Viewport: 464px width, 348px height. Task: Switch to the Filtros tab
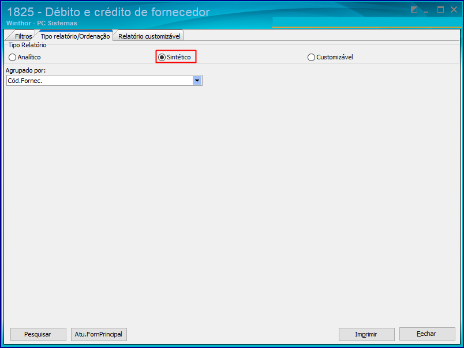23,36
